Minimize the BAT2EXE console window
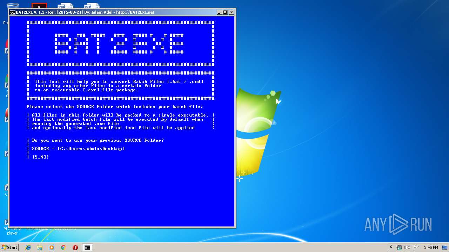Screen dimensions: 449x252 pyautogui.click(x=219, y=12)
